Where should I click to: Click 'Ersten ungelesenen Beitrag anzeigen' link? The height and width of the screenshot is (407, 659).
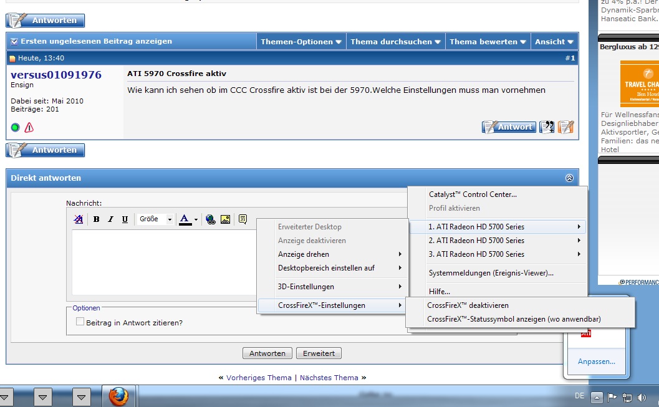pos(96,41)
